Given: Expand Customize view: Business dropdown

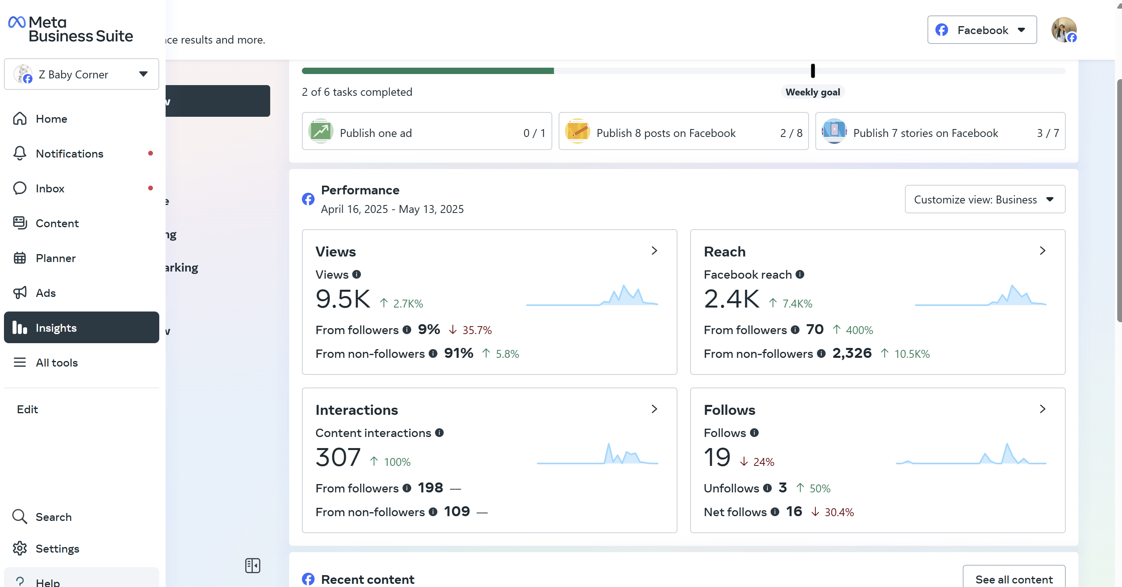Looking at the screenshot, I should (x=985, y=199).
